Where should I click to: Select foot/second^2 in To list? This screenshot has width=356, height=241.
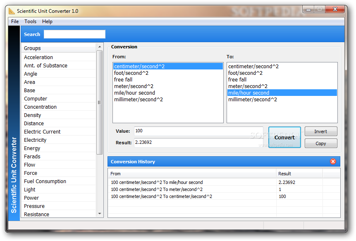pos(282,73)
